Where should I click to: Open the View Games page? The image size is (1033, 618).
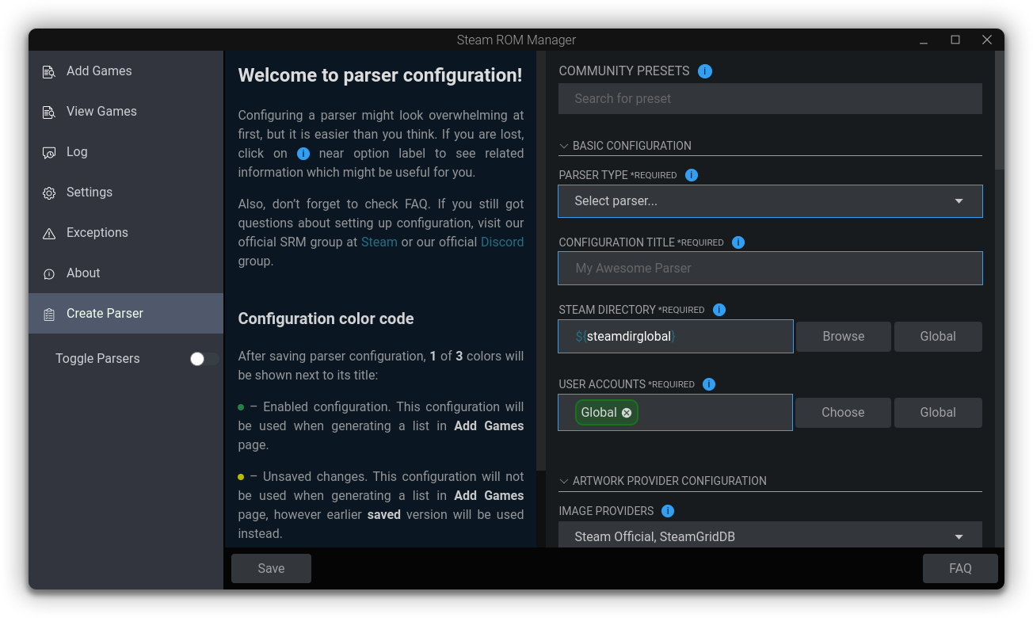click(x=101, y=112)
